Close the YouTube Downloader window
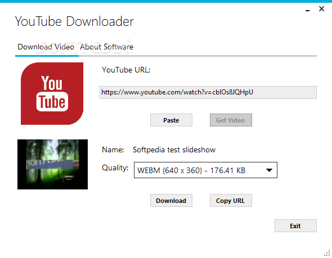The image size is (332, 258). coord(321,9)
